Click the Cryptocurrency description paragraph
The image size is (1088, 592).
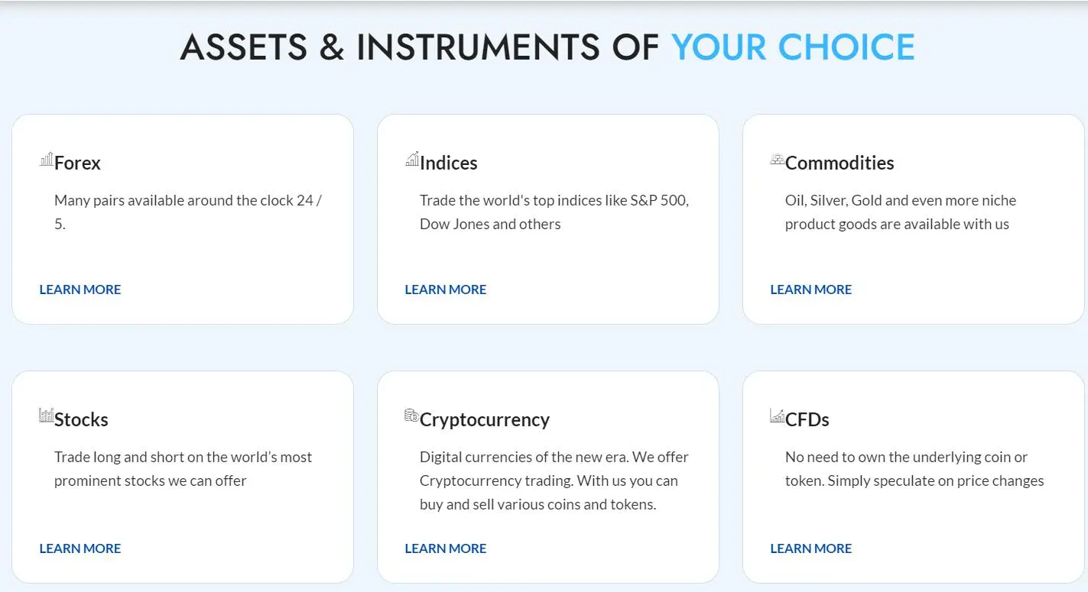click(554, 480)
